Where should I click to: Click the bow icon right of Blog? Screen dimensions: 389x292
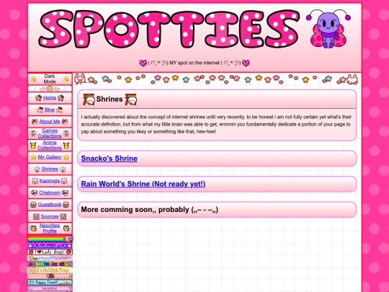[59, 110]
